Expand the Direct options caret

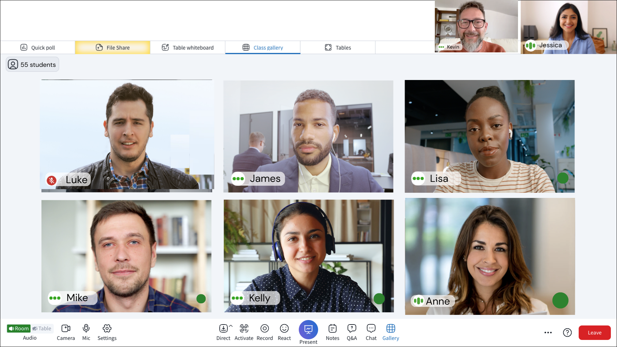(231, 326)
